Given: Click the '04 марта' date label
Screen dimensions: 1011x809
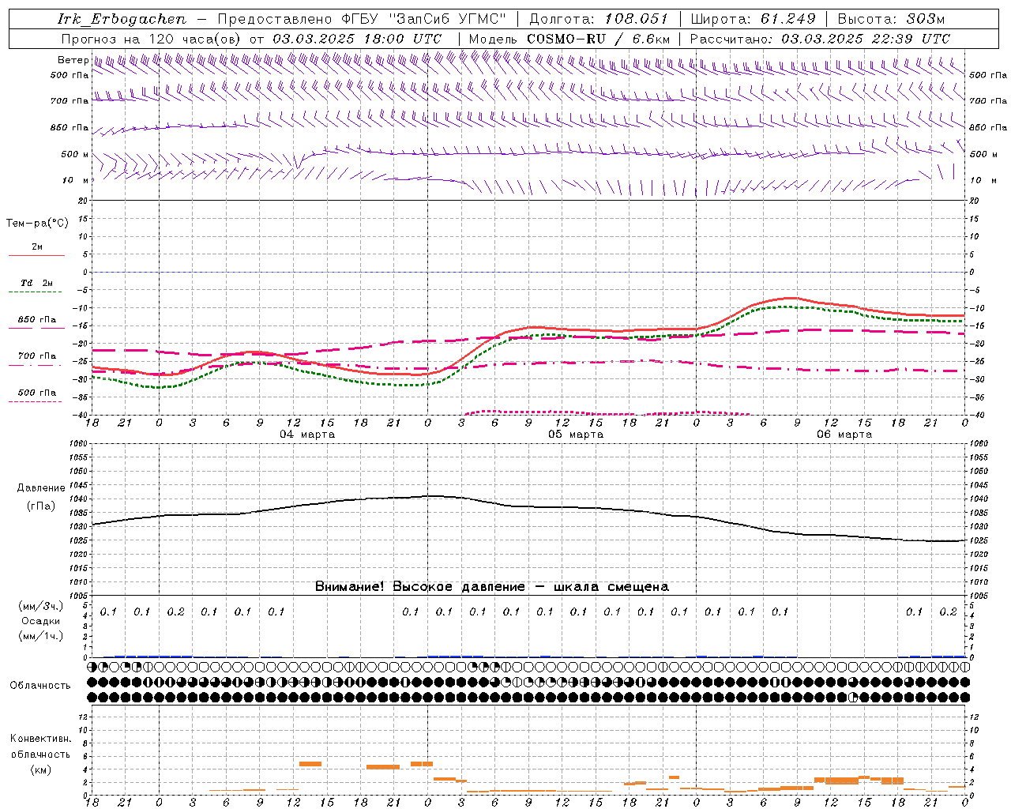Looking at the screenshot, I should 307,435.
